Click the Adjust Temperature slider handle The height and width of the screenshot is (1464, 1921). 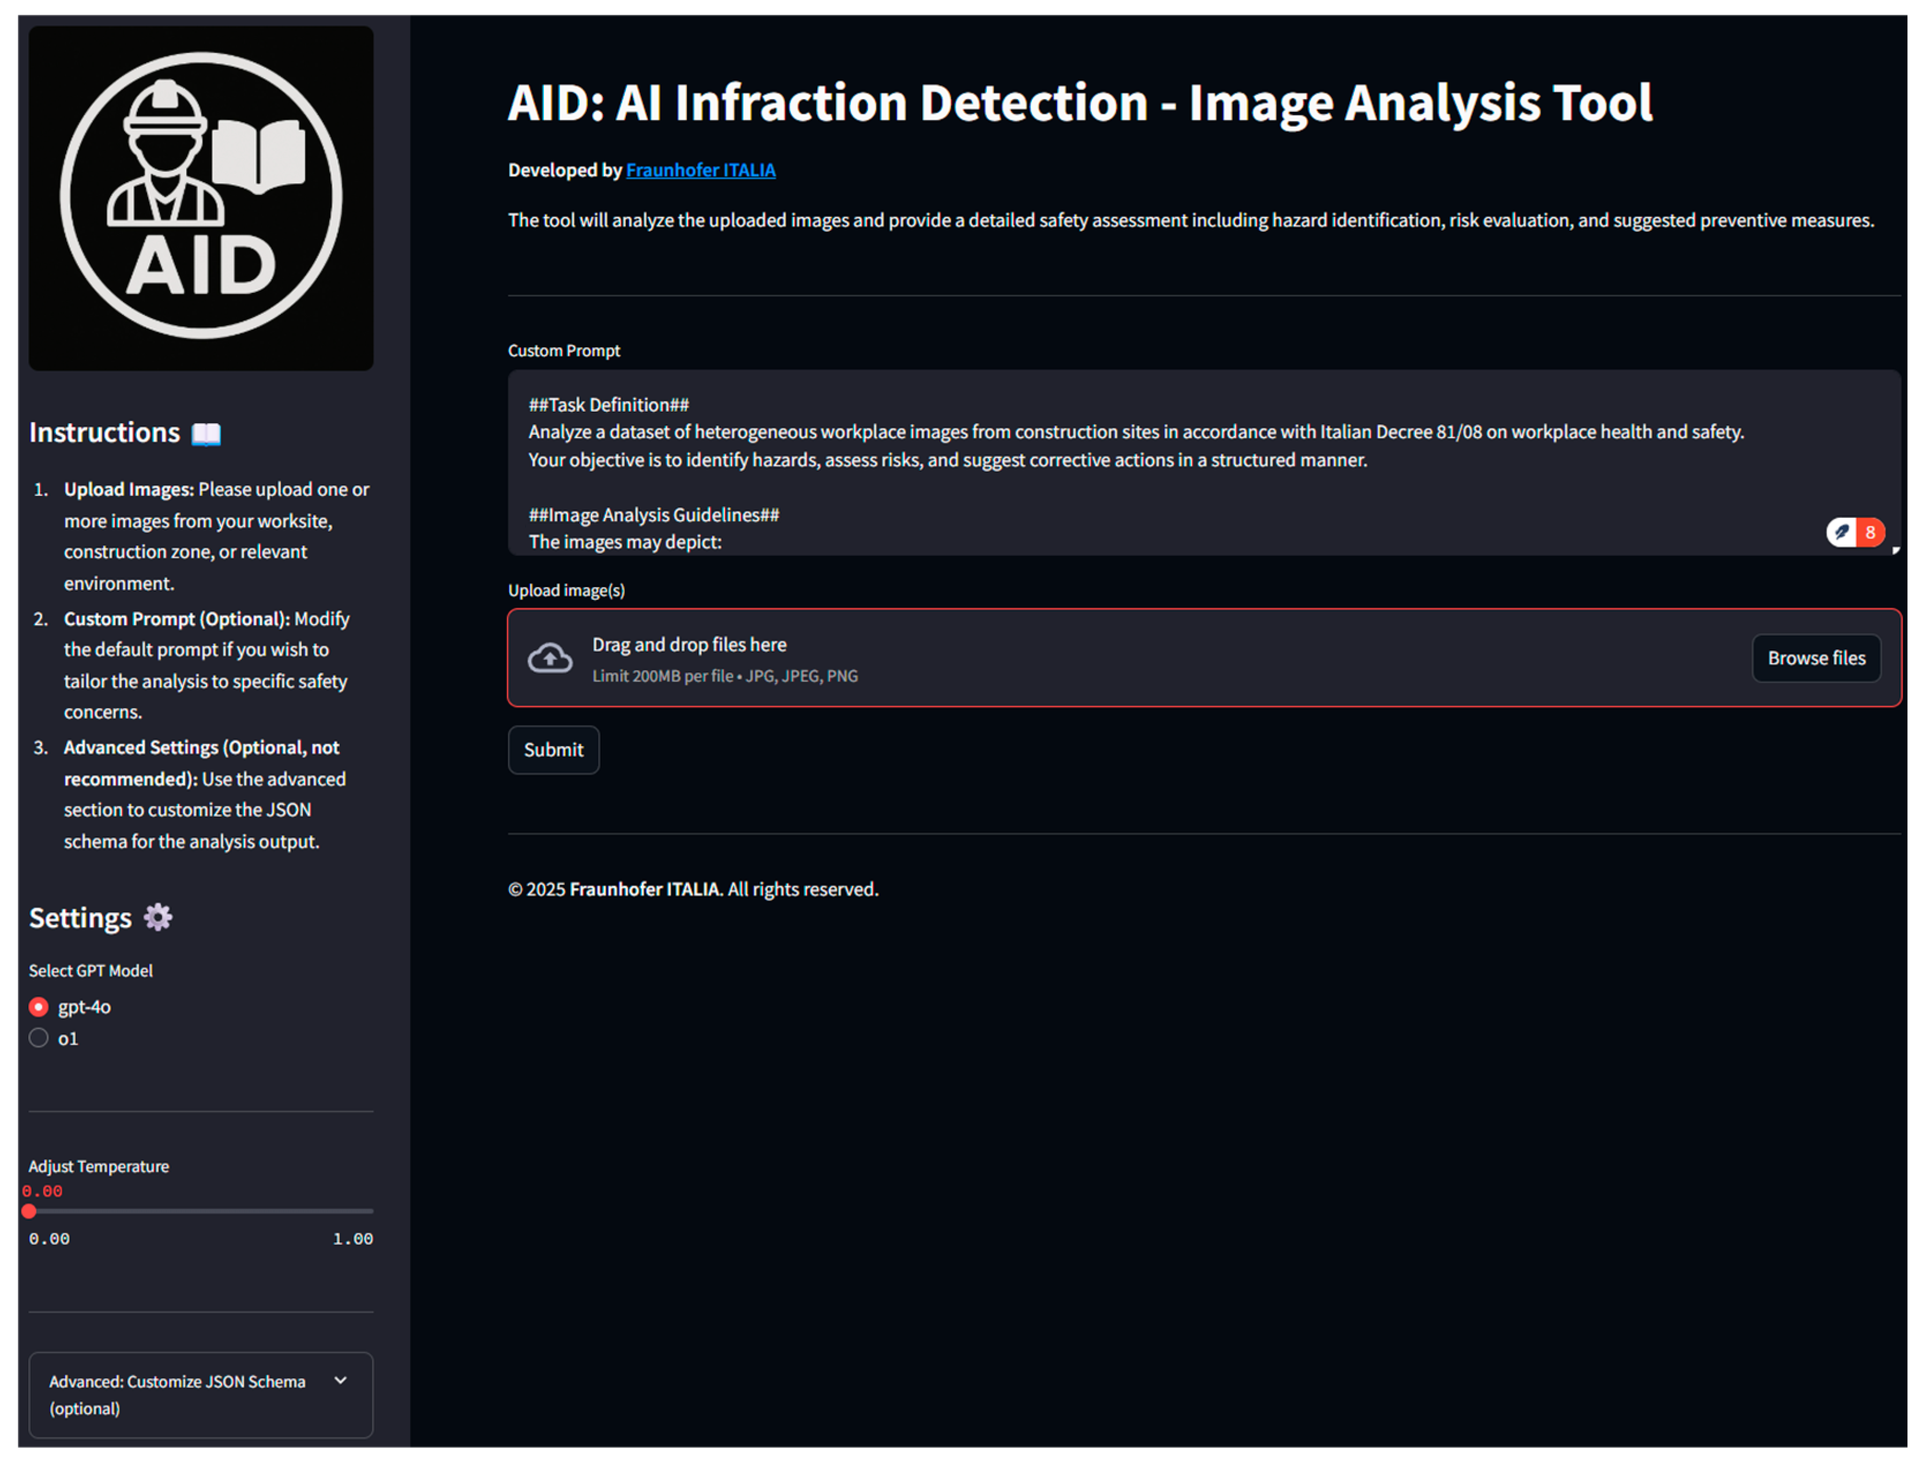(29, 1210)
